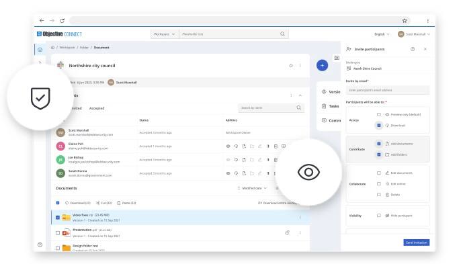
Task: Uncheck the Download access checkbox
Action: 379,125
